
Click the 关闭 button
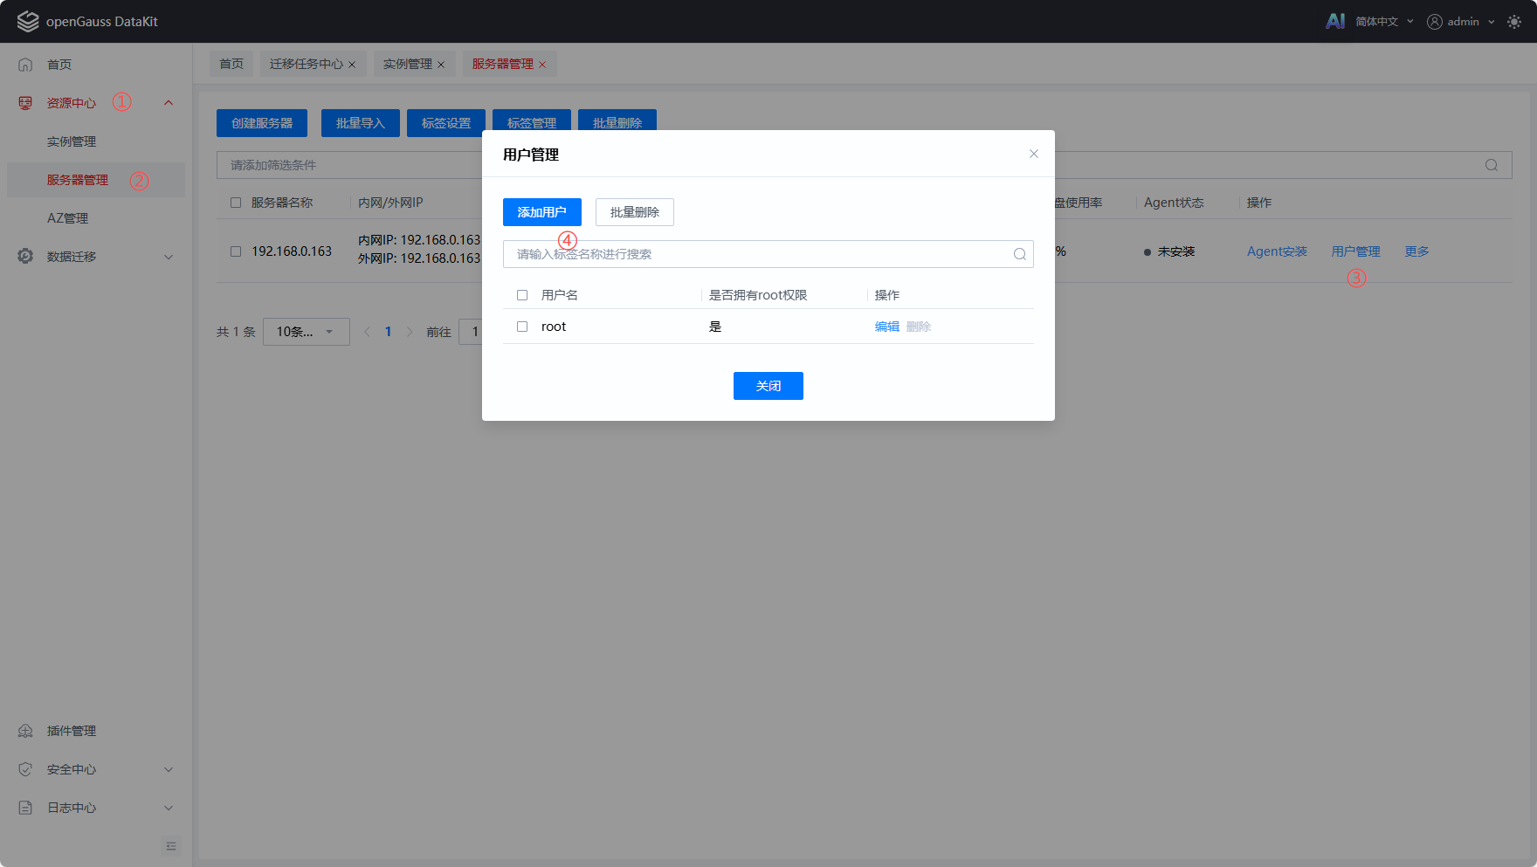click(x=768, y=386)
